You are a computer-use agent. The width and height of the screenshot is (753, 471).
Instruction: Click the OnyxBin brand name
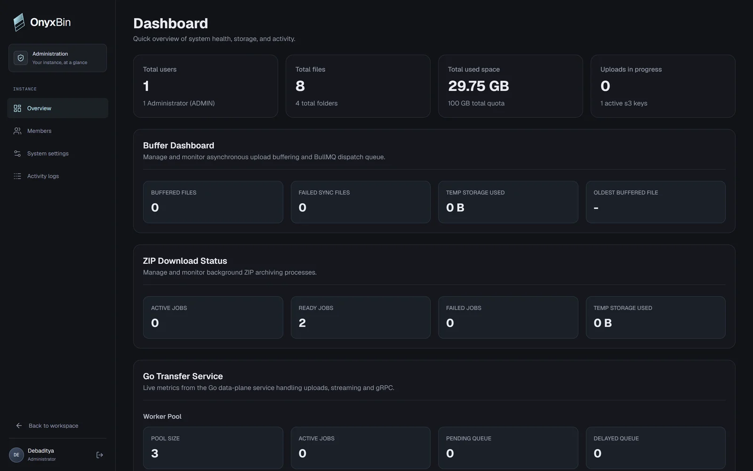[50, 22]
